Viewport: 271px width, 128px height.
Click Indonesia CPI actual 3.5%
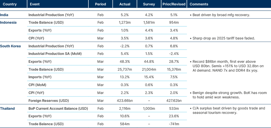pyautogui.click(x=125, y=38)
